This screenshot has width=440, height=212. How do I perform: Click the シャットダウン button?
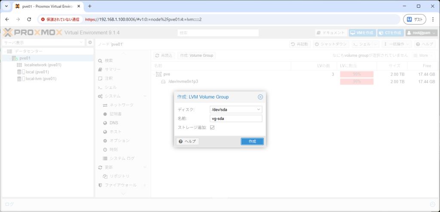[331, 44]
